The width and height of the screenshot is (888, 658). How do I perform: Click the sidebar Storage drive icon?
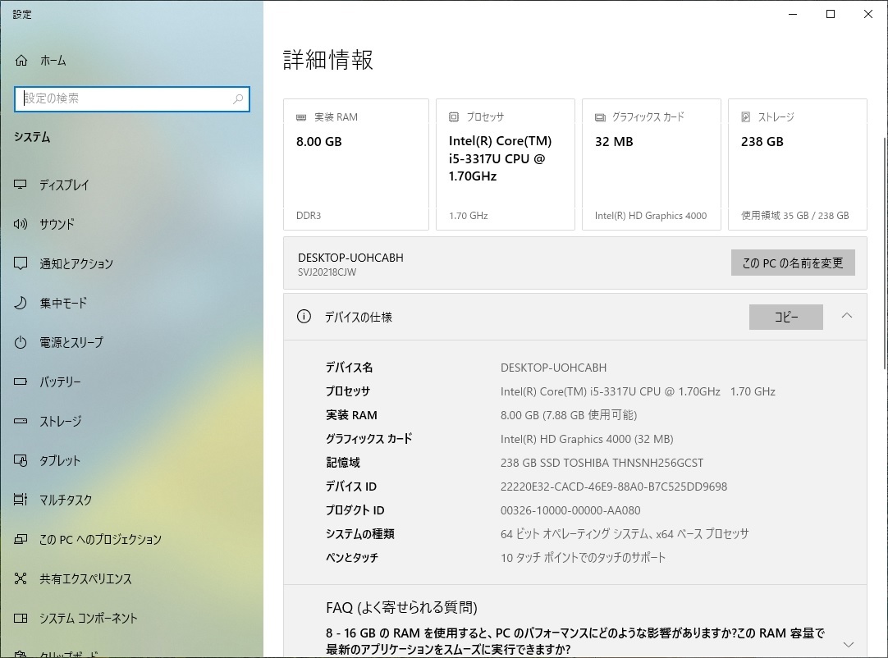(x=21, y=421)
